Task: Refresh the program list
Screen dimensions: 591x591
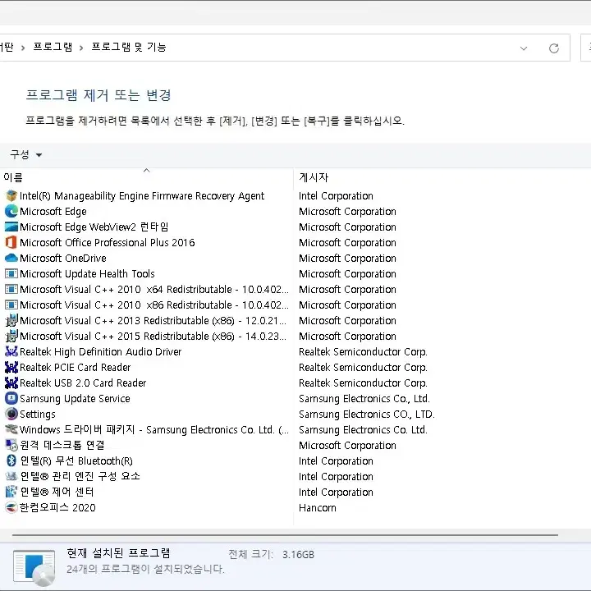Action: 554,48
